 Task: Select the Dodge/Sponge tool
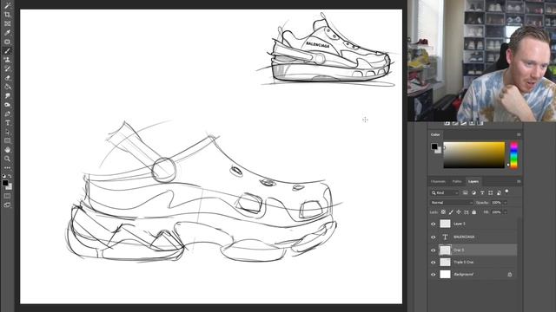click(7, 105)
